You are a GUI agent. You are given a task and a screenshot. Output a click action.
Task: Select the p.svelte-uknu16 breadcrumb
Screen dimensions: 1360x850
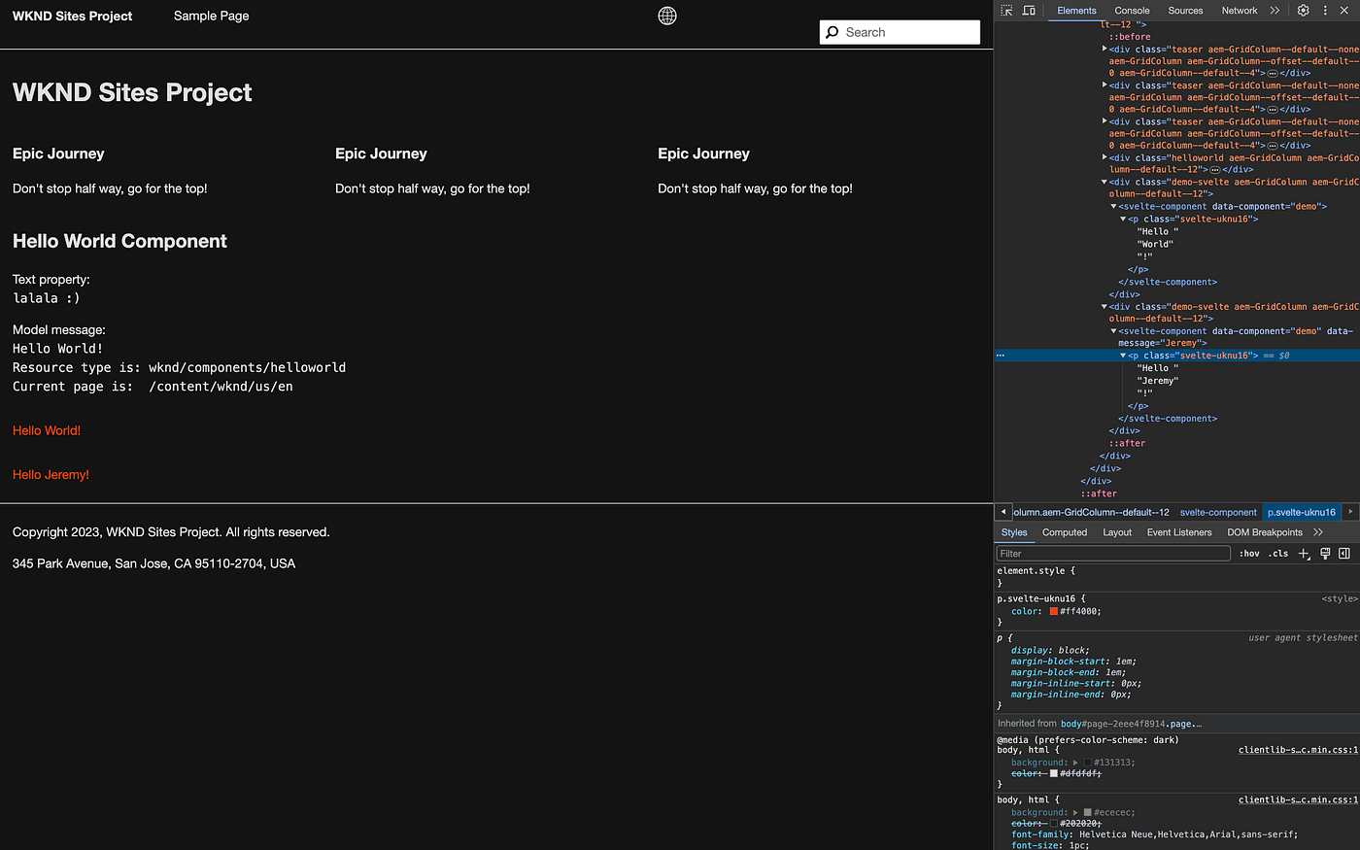tap(1302, 512)
